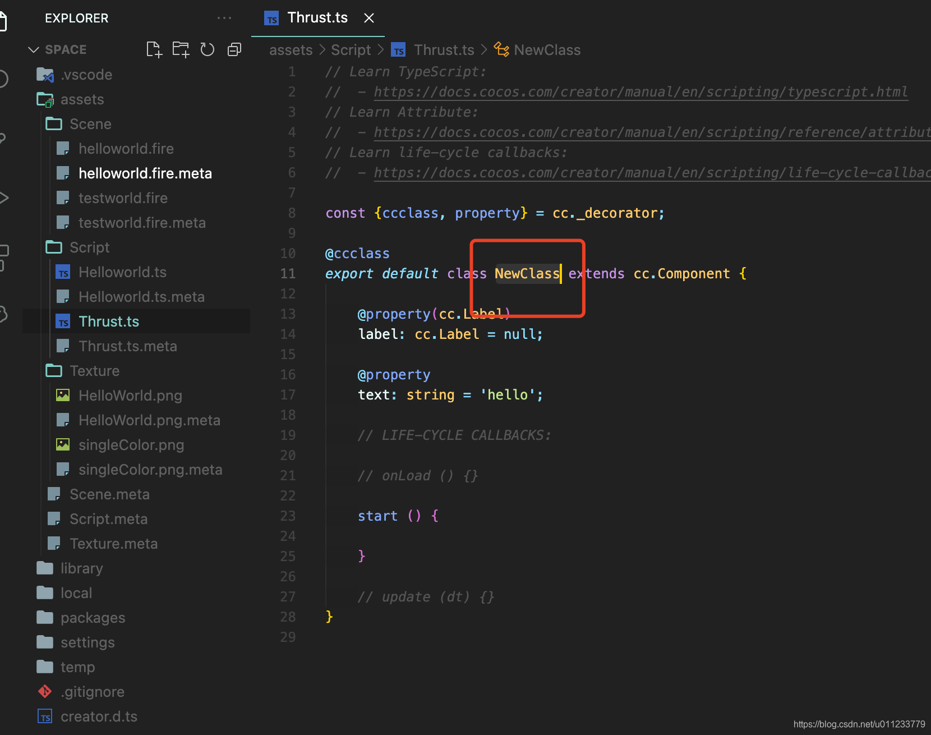Open testworld.fire.meta file
Viewport: 931px width, 735px height.
click(142, 223)
